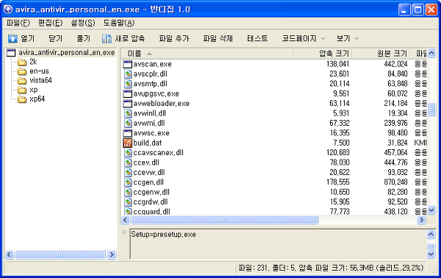Click the xp folder icon in tree
The height and width of the screenshot is (278, 441).
[x=22, y=90]
